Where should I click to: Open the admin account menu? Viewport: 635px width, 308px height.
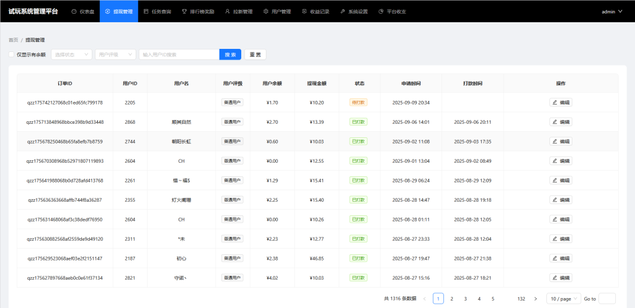[x=612, y=11]
